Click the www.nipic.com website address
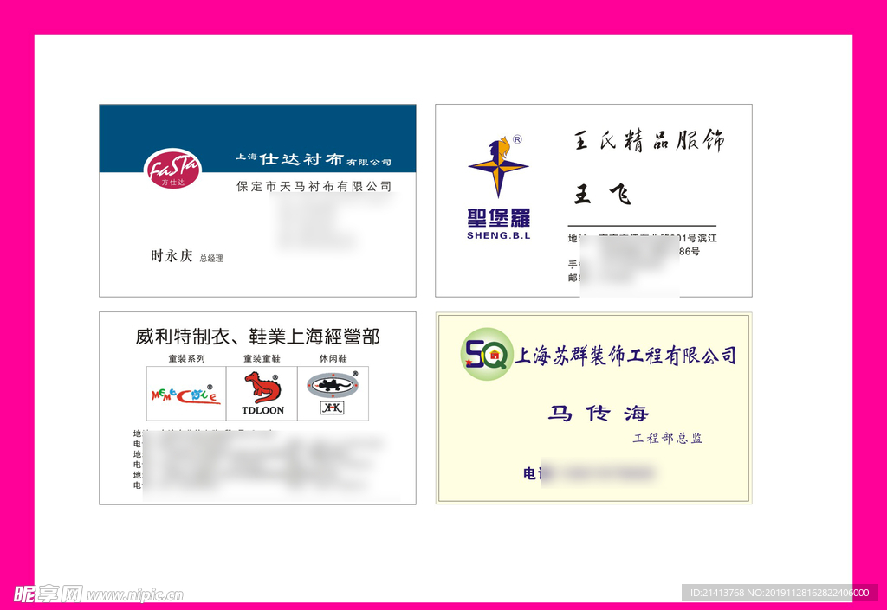 point(134,595)
